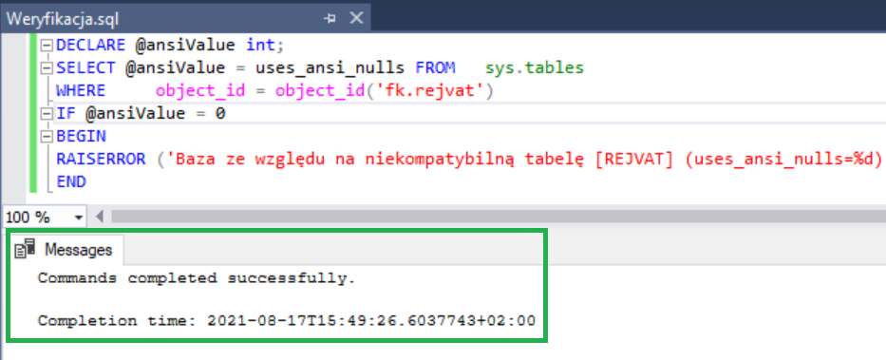This screenshot has width=886, height=360.
Task: Click the WHERE keyword
Action: point(81,90)
